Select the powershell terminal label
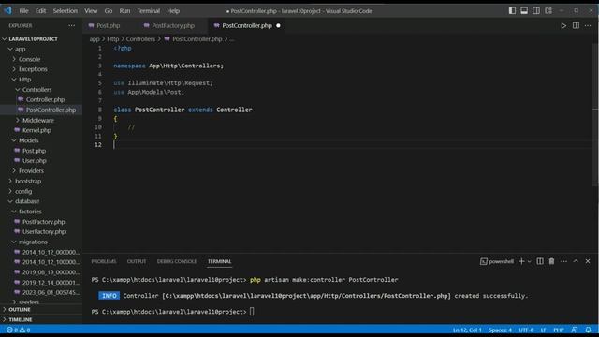 497,261
